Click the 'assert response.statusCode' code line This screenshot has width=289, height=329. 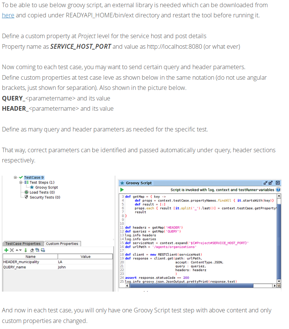(x=157, y=278)
